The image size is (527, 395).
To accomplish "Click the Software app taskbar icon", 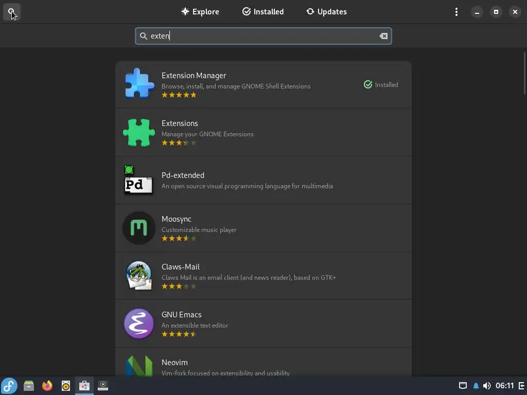I will (84, 386).
